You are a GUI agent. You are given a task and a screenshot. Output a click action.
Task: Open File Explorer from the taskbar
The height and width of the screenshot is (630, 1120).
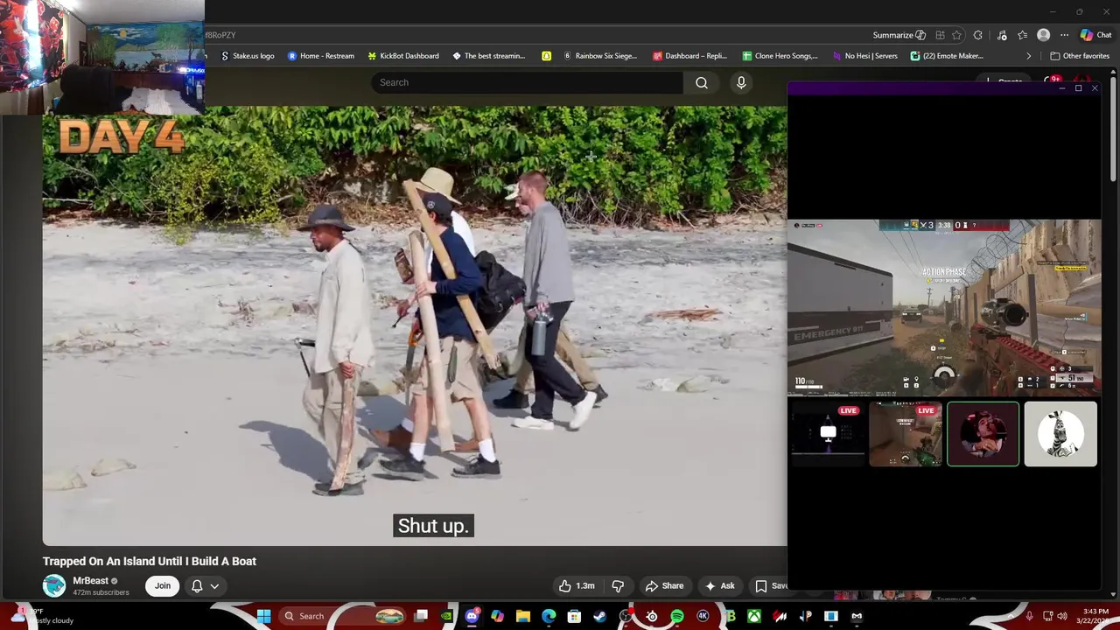coord(523,616)
